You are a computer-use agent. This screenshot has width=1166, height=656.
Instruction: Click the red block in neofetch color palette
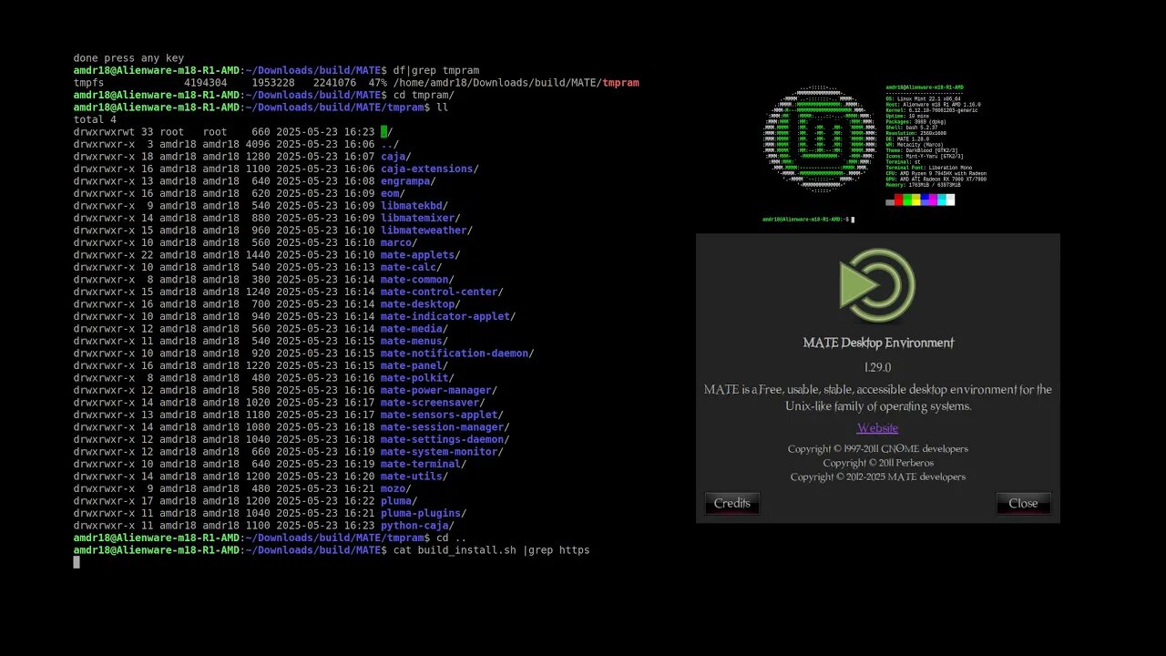coord(898,200)
